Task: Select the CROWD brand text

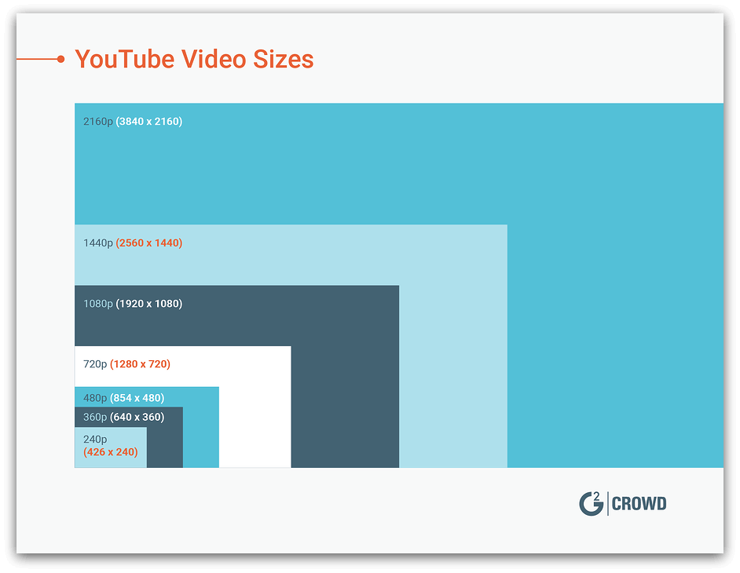Action: [x=639, y=504]
